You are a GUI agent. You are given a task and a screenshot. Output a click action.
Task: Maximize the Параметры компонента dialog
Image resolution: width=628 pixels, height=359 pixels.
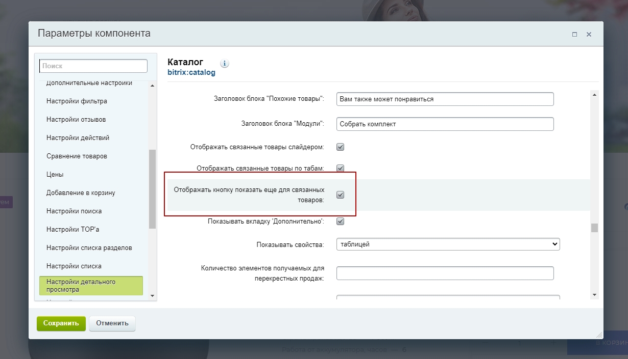tap(575, 35)
